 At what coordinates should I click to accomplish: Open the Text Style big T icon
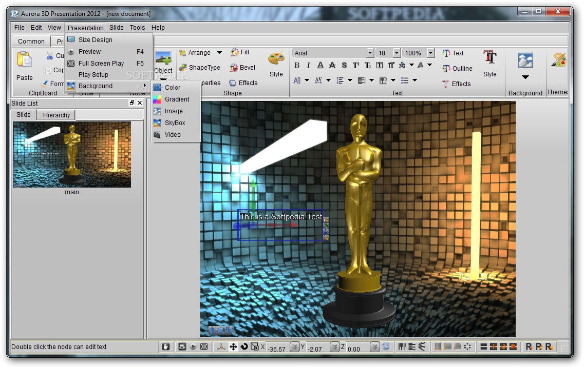point(490,57)
